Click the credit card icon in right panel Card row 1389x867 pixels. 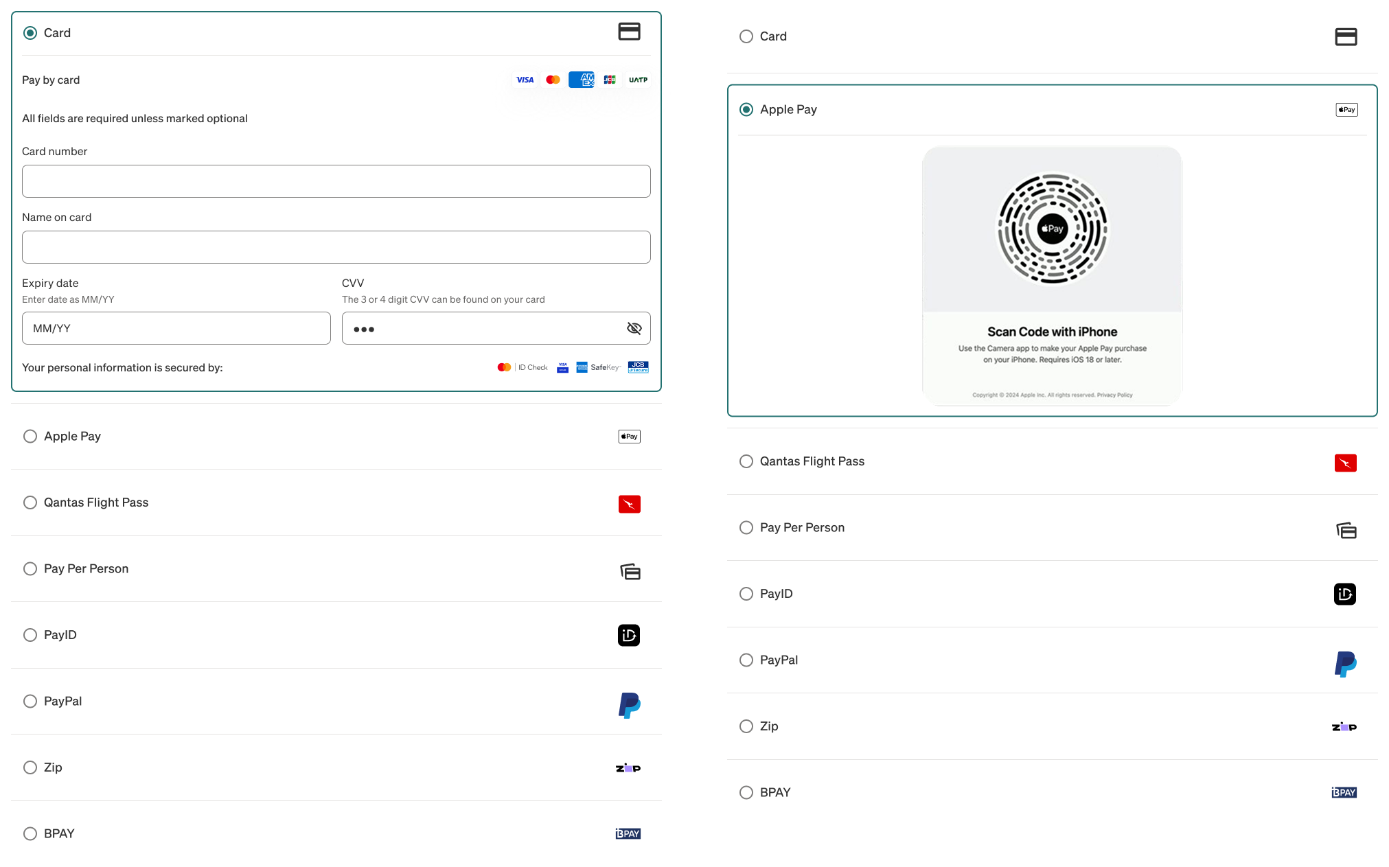coord(1346,36)
